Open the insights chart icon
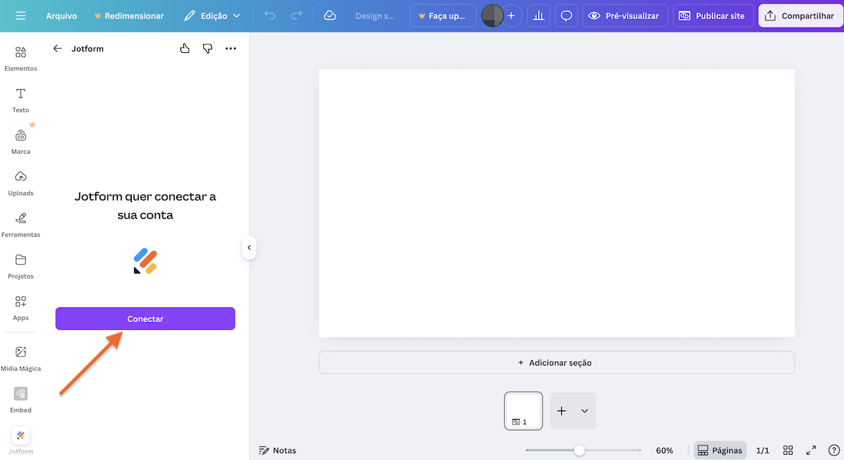Screen dimensions: 844x460 tap(538, 15)
